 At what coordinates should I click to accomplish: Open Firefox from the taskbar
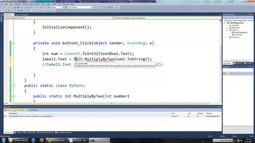pyautogui.click(x=41, y=140)
